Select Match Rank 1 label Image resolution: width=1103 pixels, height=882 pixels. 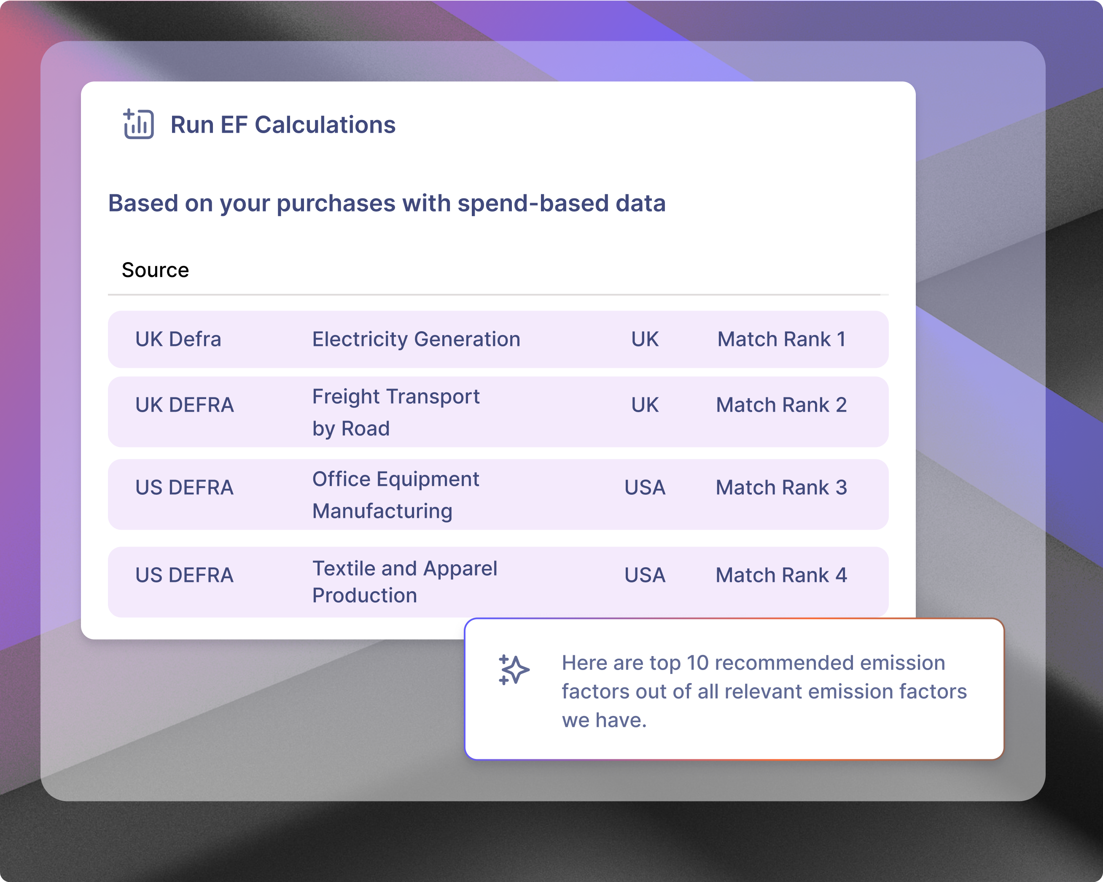tap(781, 339)
